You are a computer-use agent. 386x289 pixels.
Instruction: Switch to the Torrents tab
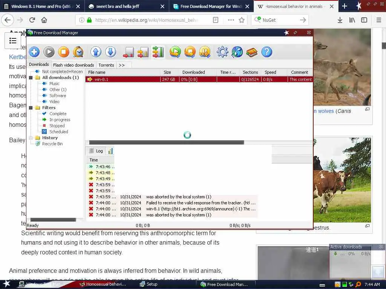106,65
